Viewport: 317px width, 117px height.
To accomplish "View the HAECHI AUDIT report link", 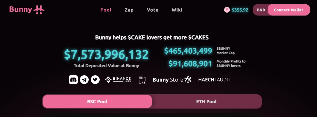I will 214,80.
